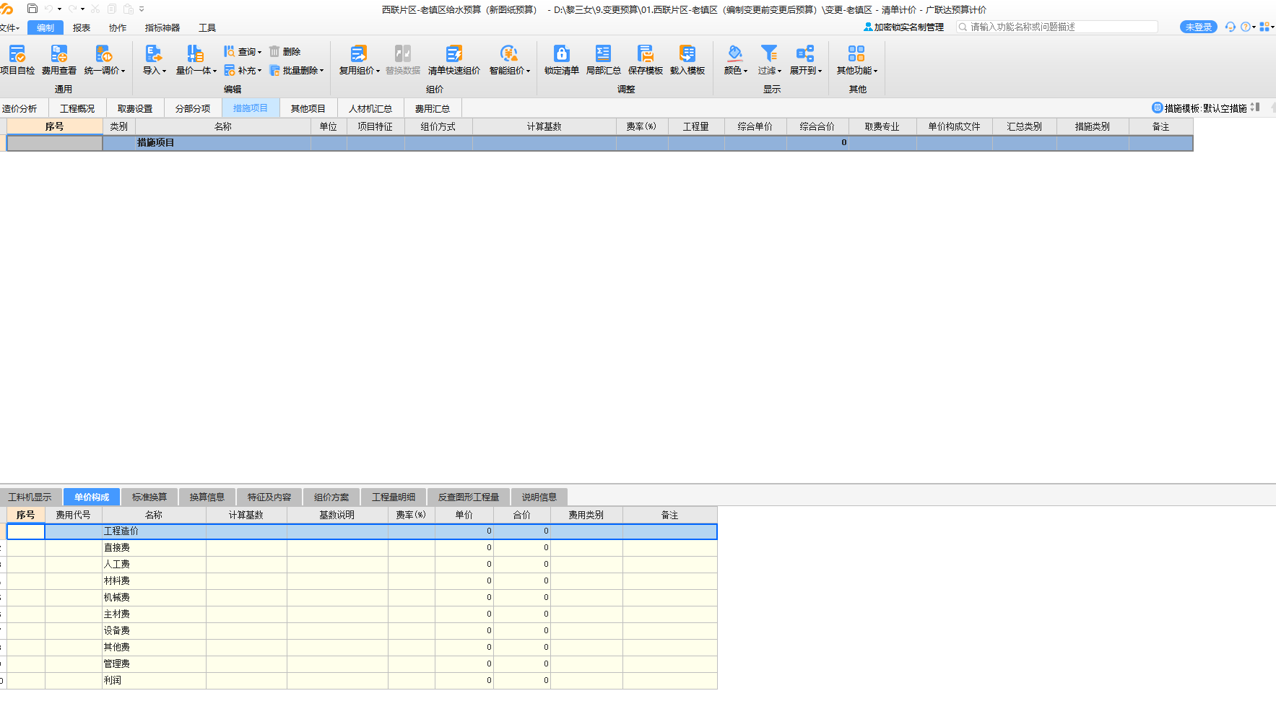Click the 补充 supplement tool
Viewport: 1276px width, 709px height.
point(242,70)
